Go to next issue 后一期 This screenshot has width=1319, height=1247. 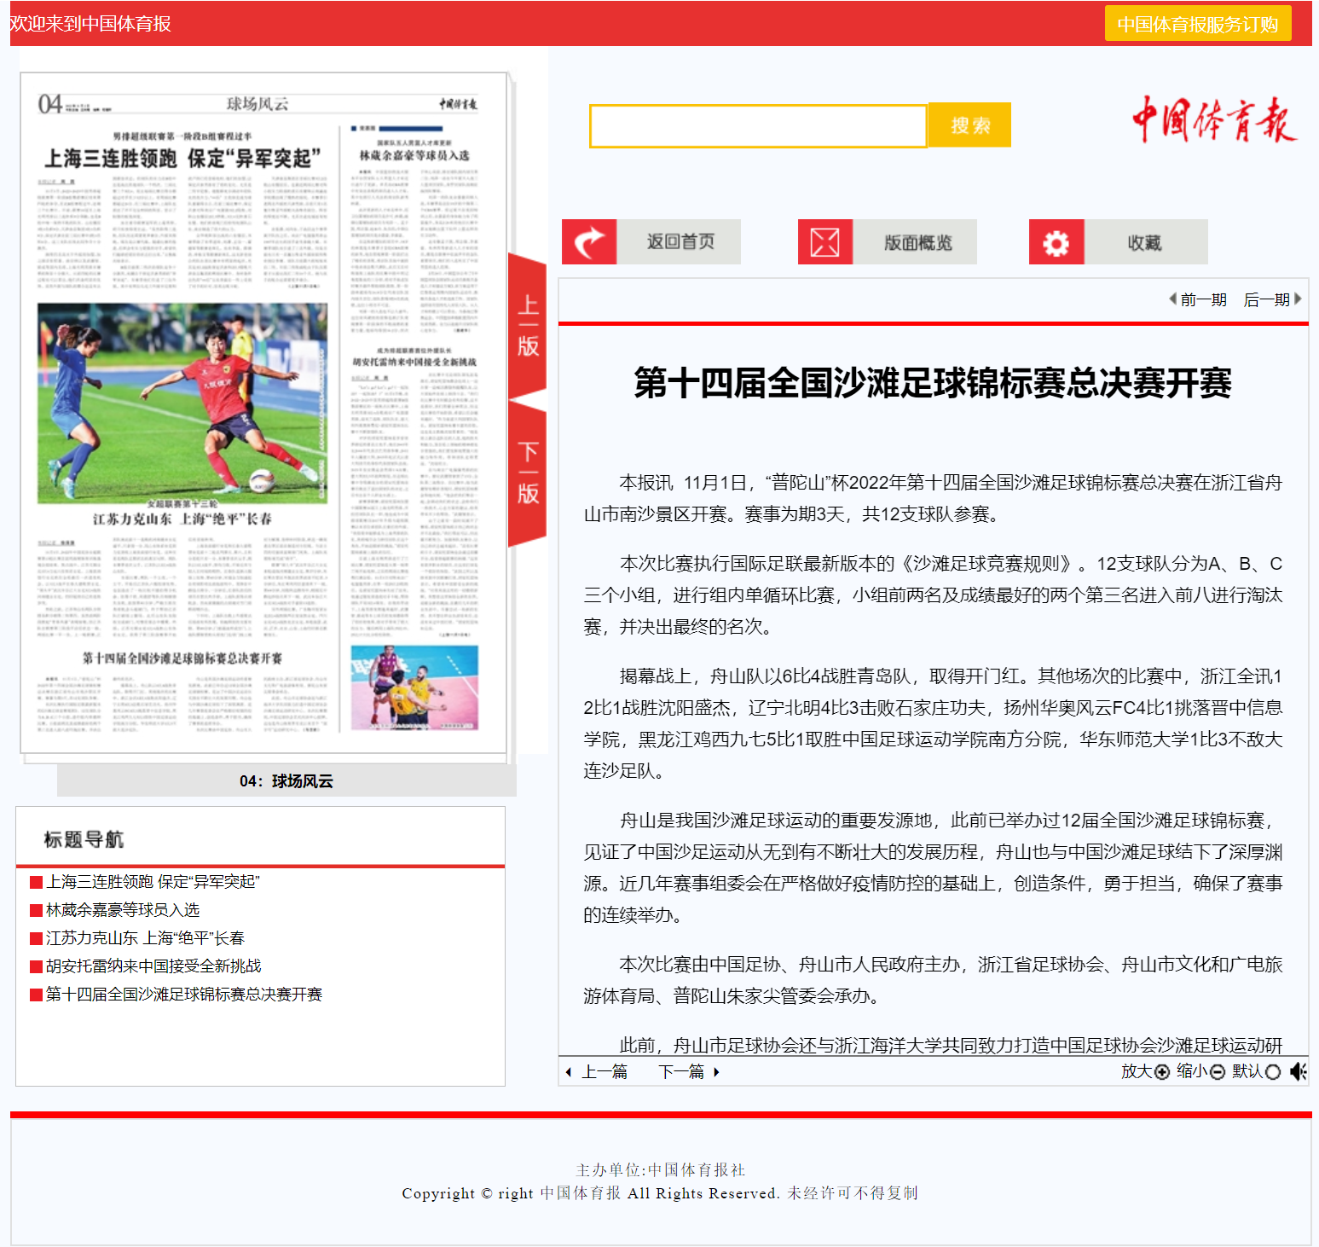tap(1271, 299)
